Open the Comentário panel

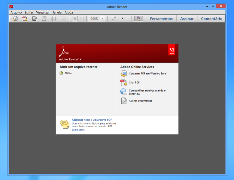[211, 19]
